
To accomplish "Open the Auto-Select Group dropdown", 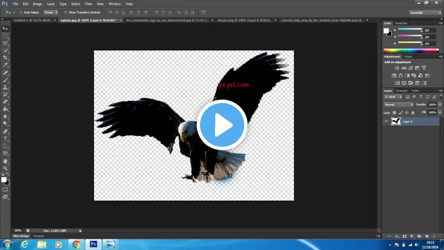I will point(51,12).
